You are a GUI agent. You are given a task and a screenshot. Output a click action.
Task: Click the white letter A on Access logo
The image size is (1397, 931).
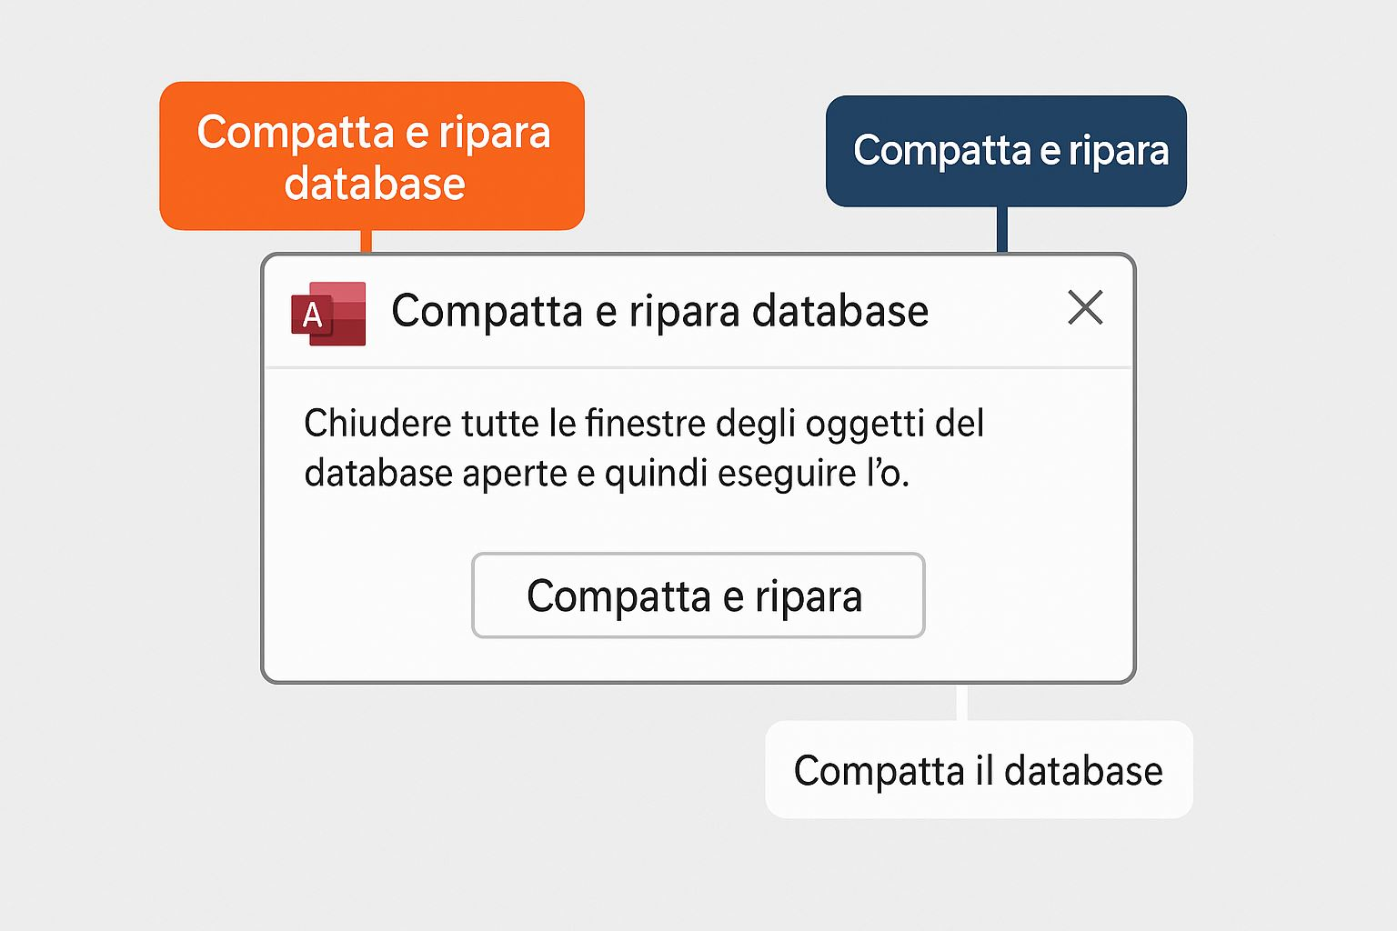click(312, 315)
